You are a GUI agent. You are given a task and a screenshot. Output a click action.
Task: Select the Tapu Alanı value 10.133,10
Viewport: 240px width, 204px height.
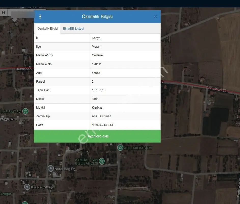(x=98, y=90)
